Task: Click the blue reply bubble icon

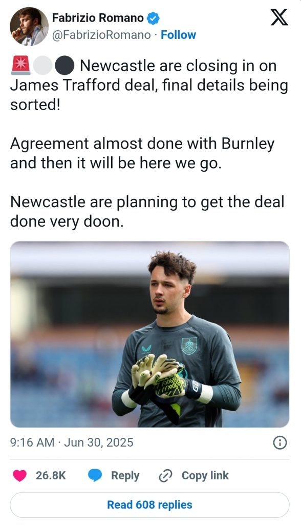Action: pos(95,475)
